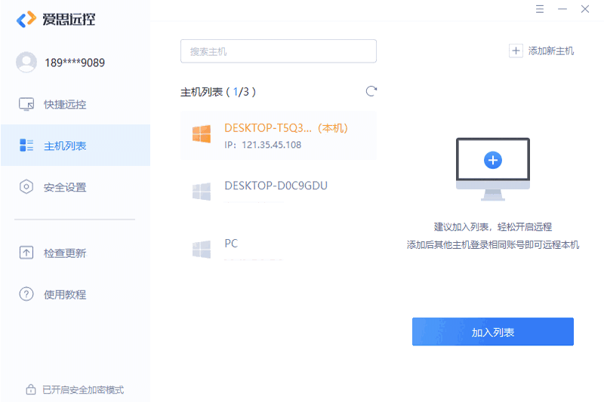This screenshot has width=604, height=402.
Task: Click the monitor illustration with the plus sign
Action: [x=492, y=167]
